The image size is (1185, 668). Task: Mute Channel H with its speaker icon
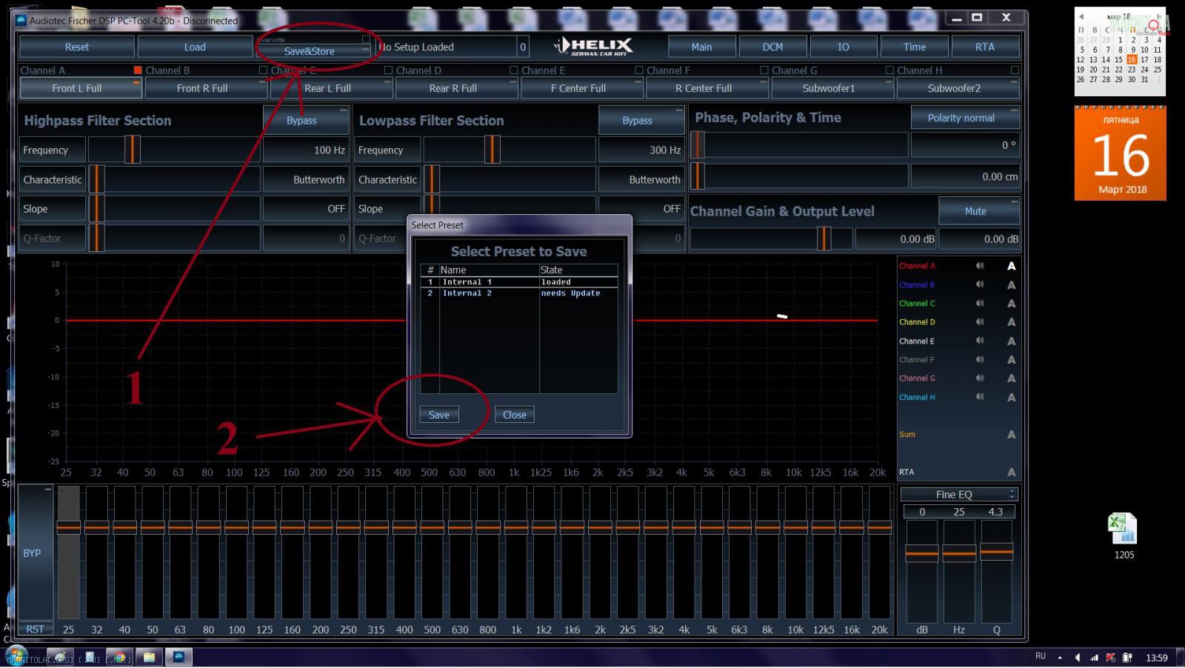(x=980, y=397)
